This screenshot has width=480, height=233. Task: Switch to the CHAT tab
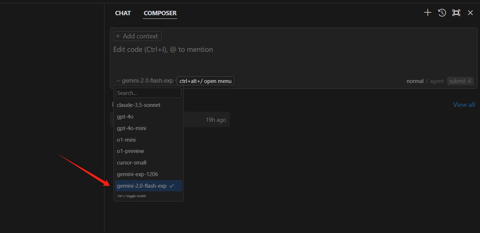click(x=123, y=13)
